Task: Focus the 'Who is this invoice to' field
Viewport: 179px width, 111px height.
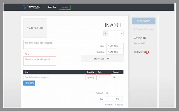Action: click(40, 61)
